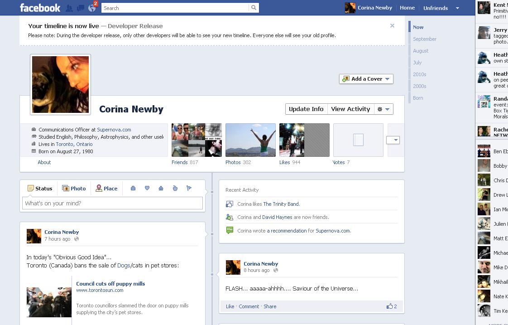Select the Milestones flag icon
The width and height of the screenshot is (508, 325).
[189, 188]
